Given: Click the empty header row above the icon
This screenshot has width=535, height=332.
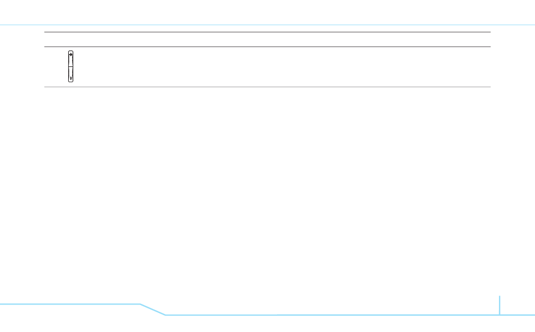Looking at the screenshot, I should click(x=267, y=39).
